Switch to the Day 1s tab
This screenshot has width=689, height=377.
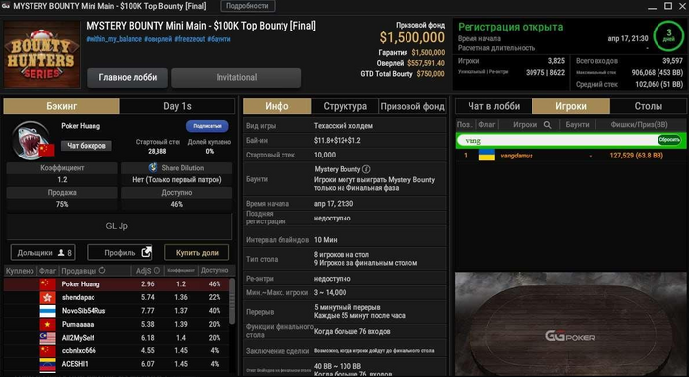pyautogui.click(x=177, y=106)
